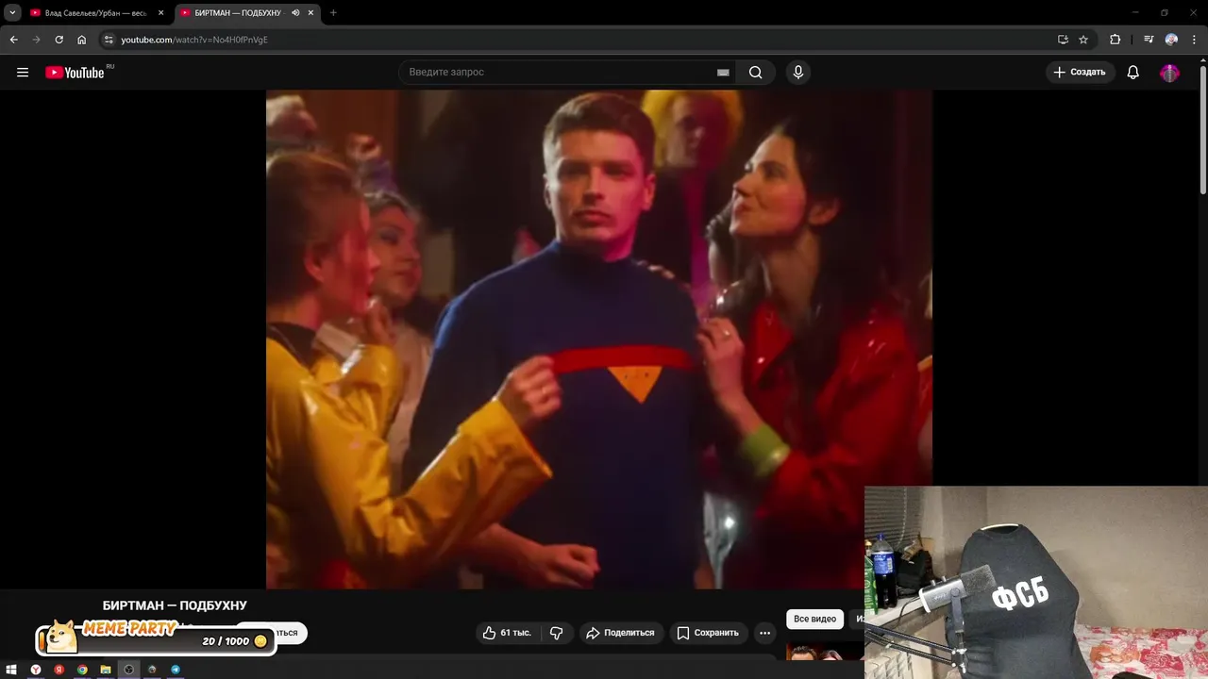Open the suggested video thumbnail below Все видео
This screenshot has height=679, width=1208.
pyautogui.click(x=825, y=653)
